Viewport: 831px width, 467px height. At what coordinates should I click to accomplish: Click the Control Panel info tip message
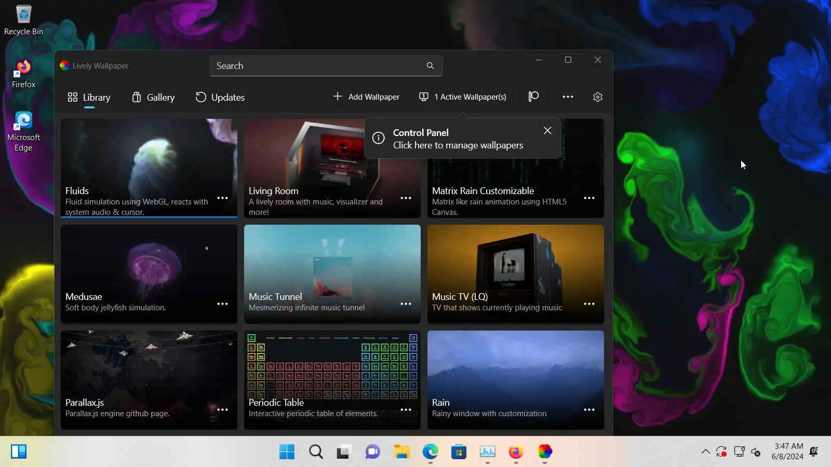click(463, 139)
